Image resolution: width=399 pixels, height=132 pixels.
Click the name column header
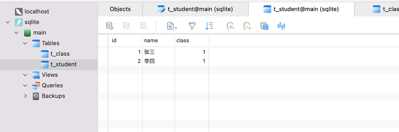click(159, 40)
